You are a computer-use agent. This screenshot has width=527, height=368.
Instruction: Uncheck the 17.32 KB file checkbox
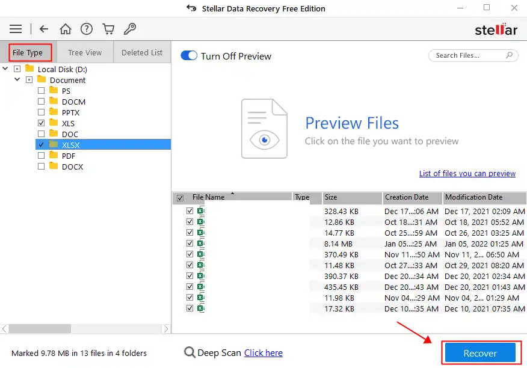point(190,308)
